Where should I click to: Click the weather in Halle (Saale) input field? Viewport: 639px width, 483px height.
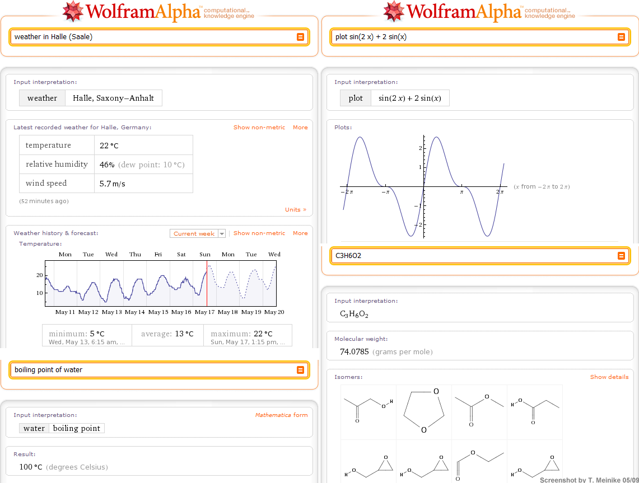click(160, 37)
